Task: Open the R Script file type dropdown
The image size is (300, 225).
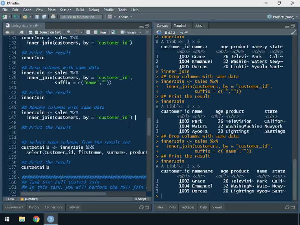Action: click(x=141, y=199)
